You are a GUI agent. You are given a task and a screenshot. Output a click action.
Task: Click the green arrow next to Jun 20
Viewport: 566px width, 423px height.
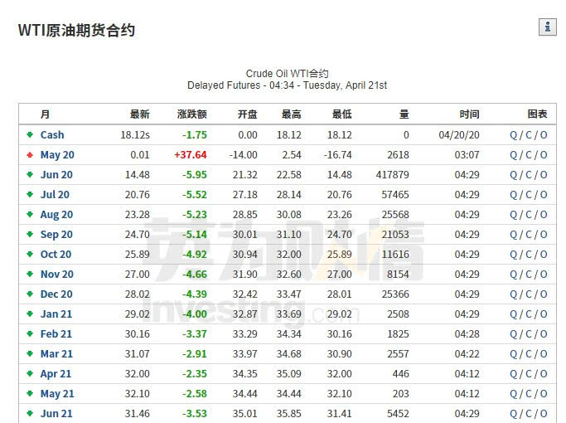click(x=30, y=174)
